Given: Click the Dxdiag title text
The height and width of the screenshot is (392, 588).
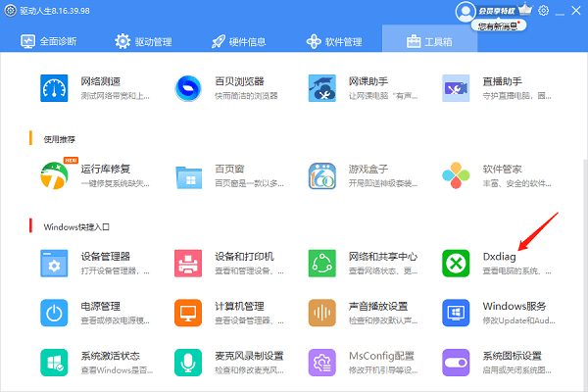Looking at the screenshot, I should [x=499, y=257].
